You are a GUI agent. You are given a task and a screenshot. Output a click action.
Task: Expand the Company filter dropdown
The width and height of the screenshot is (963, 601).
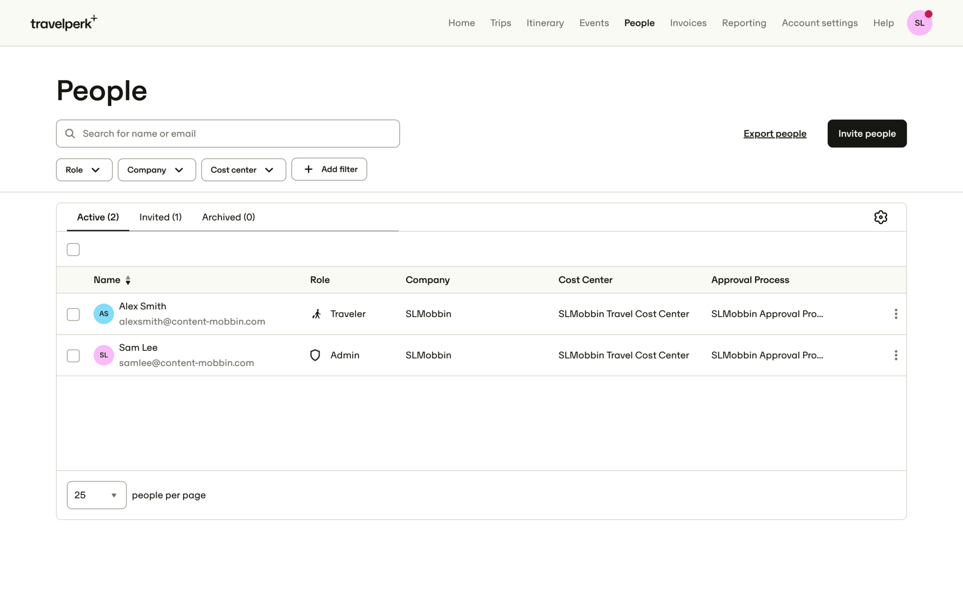[156, 170]
